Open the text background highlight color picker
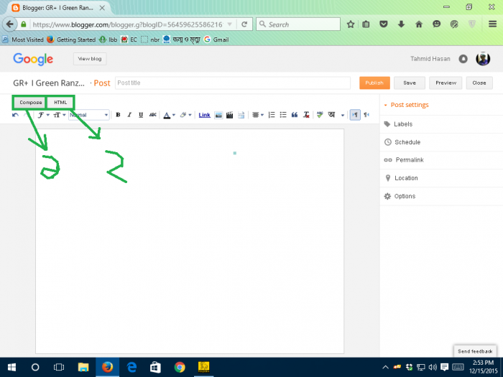Screen dimensions: 503x377 tap(185, 115)
